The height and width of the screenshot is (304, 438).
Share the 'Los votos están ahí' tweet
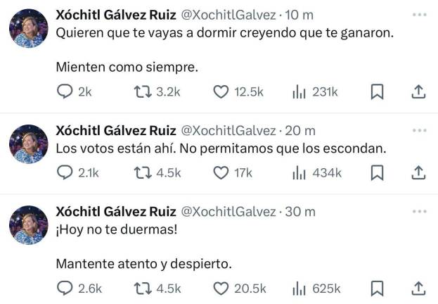[x=417, y=172]
